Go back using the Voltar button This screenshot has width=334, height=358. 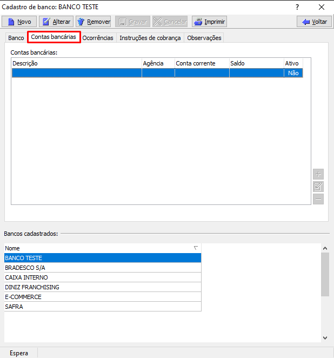314,22
